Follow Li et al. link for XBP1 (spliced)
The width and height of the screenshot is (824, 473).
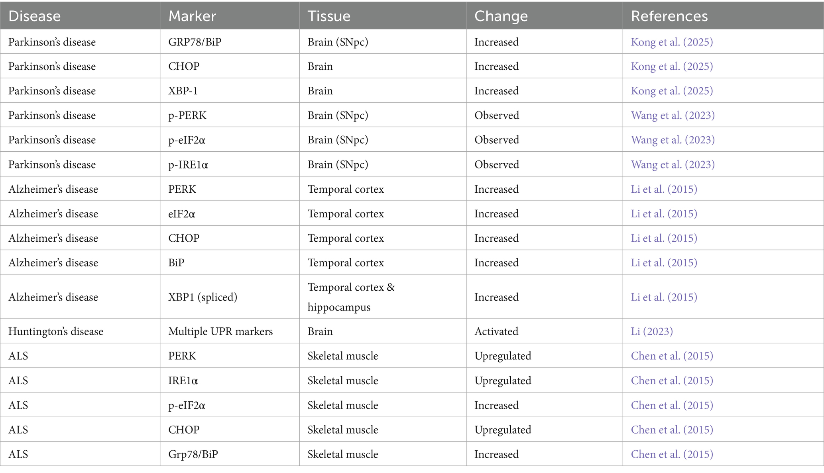(x=664, y=297)
